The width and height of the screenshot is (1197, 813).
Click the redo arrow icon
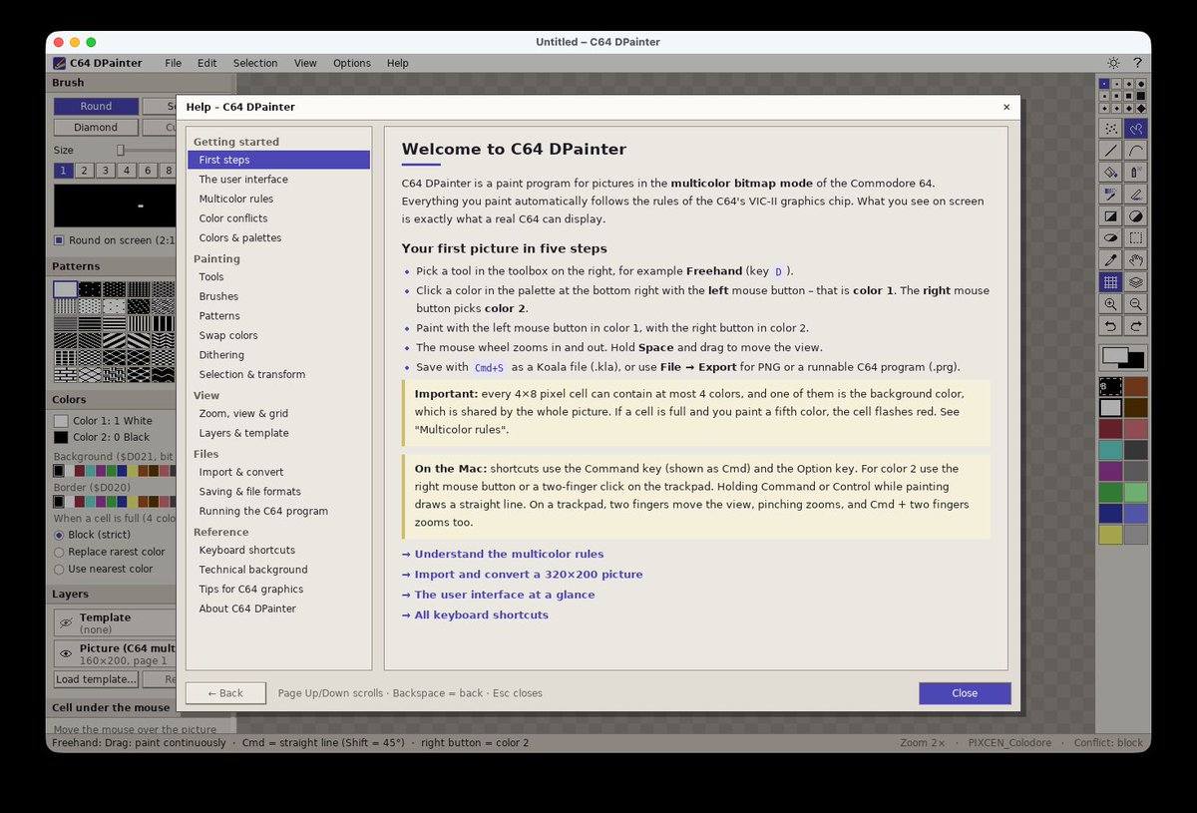coord(1135,326)
